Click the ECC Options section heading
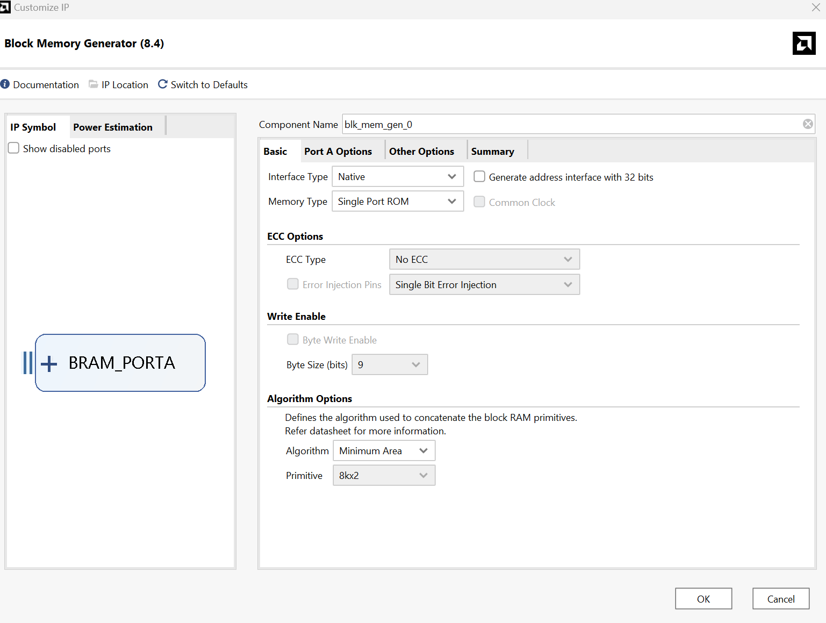The height and width of the screenshot is (623, 826). [295, 237]
